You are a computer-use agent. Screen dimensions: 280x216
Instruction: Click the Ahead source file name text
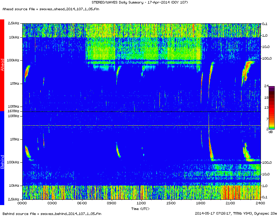[51, 9]
